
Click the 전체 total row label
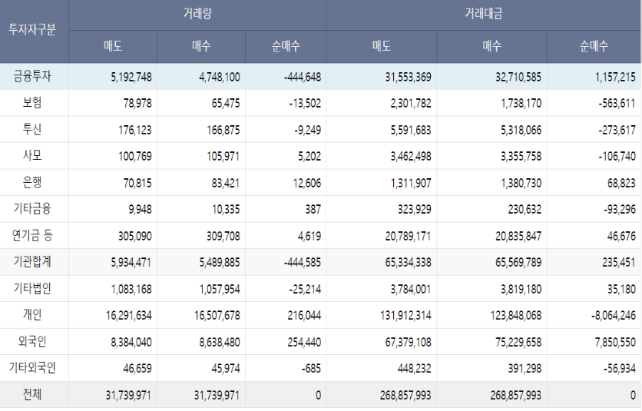tap(33, 395)
